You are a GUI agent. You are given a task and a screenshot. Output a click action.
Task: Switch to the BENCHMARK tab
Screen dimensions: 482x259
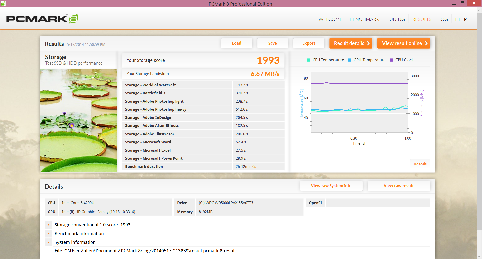pyautogui.click(x=364, y=19)
